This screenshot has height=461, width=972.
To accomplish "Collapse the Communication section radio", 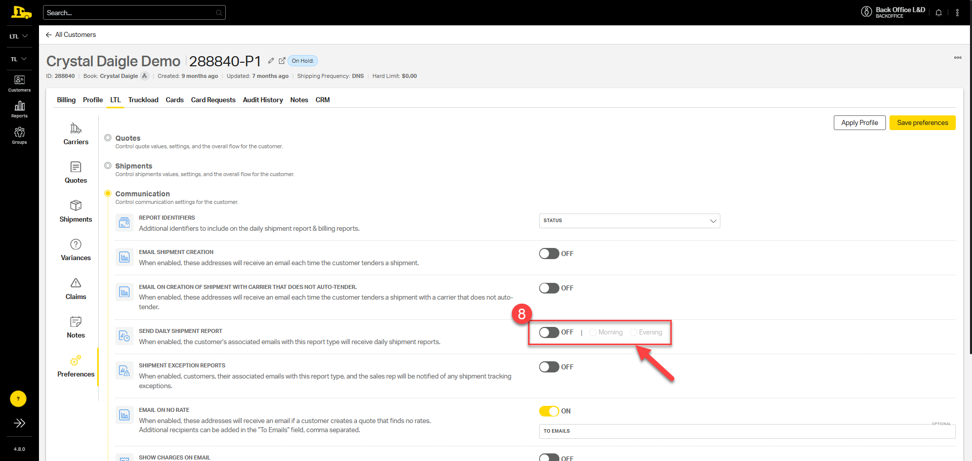I will [108, 193].
